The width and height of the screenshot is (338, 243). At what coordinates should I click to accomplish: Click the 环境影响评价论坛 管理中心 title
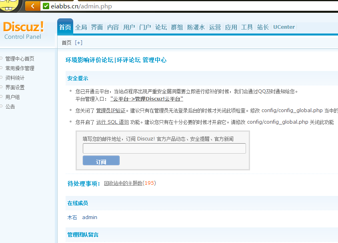coord(116,60)
